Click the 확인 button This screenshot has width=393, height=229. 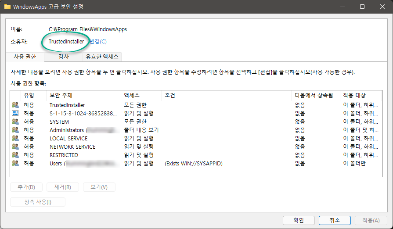click(299, 221)
